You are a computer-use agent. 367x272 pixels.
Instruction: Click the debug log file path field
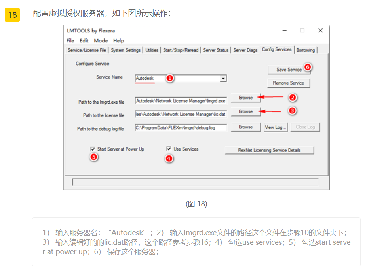coord(181,128)
